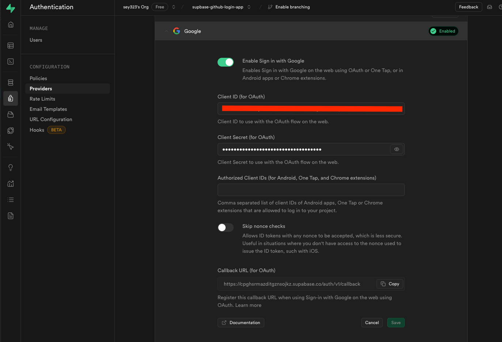Click the Feedback button
The image size is (502, 342).
pos(468,7)
